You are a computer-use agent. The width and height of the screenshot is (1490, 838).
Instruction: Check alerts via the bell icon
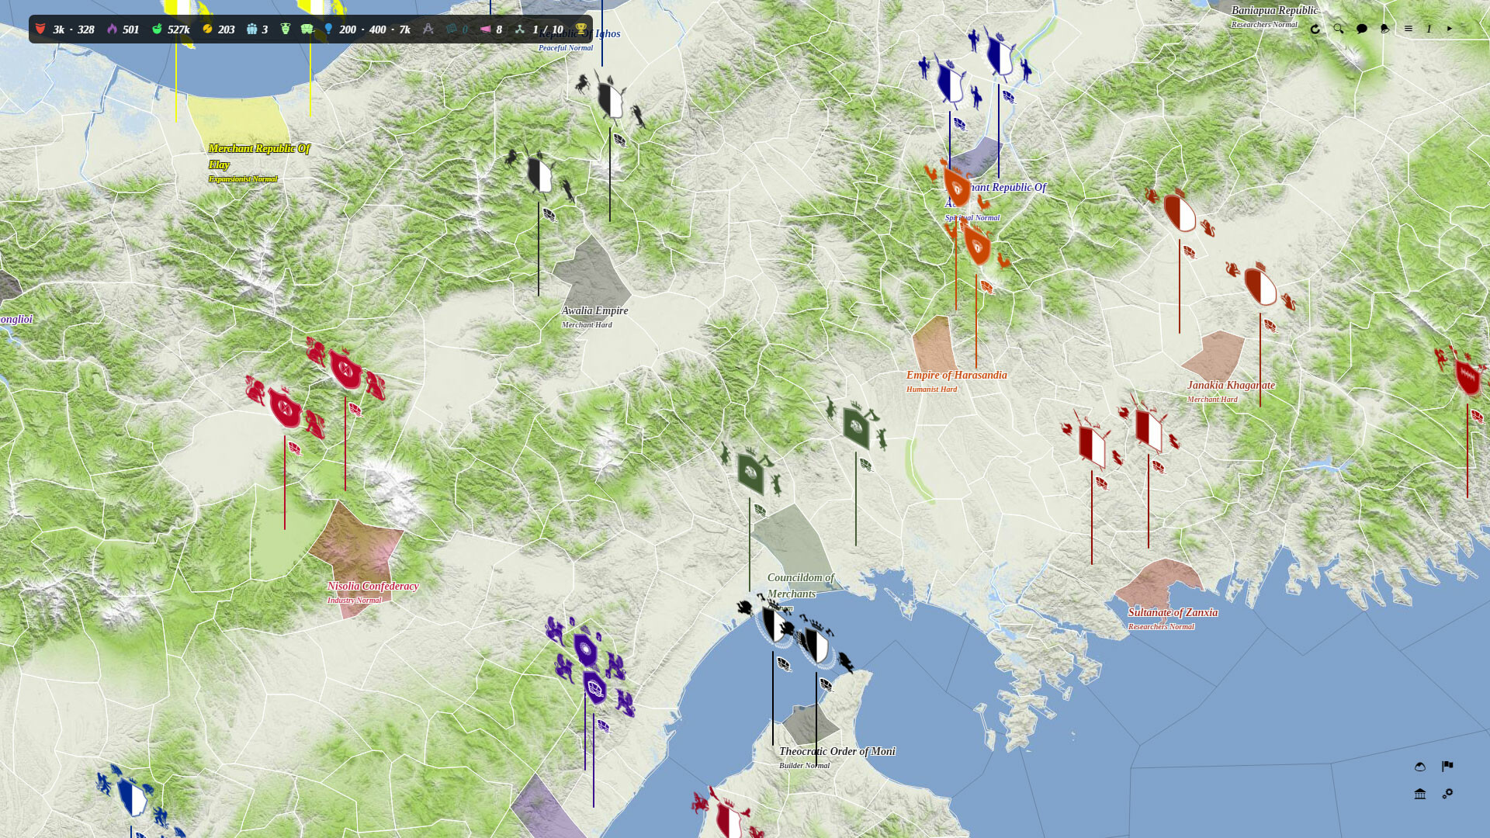(1384, 29)
